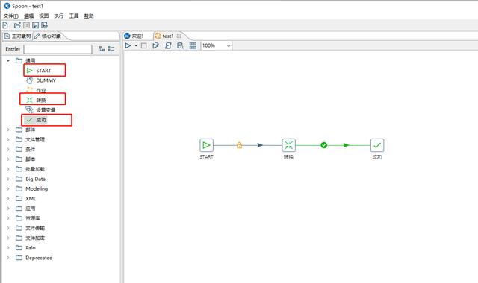
Task: Click the open file toolbar icon
Action: [x=17, y=25]
